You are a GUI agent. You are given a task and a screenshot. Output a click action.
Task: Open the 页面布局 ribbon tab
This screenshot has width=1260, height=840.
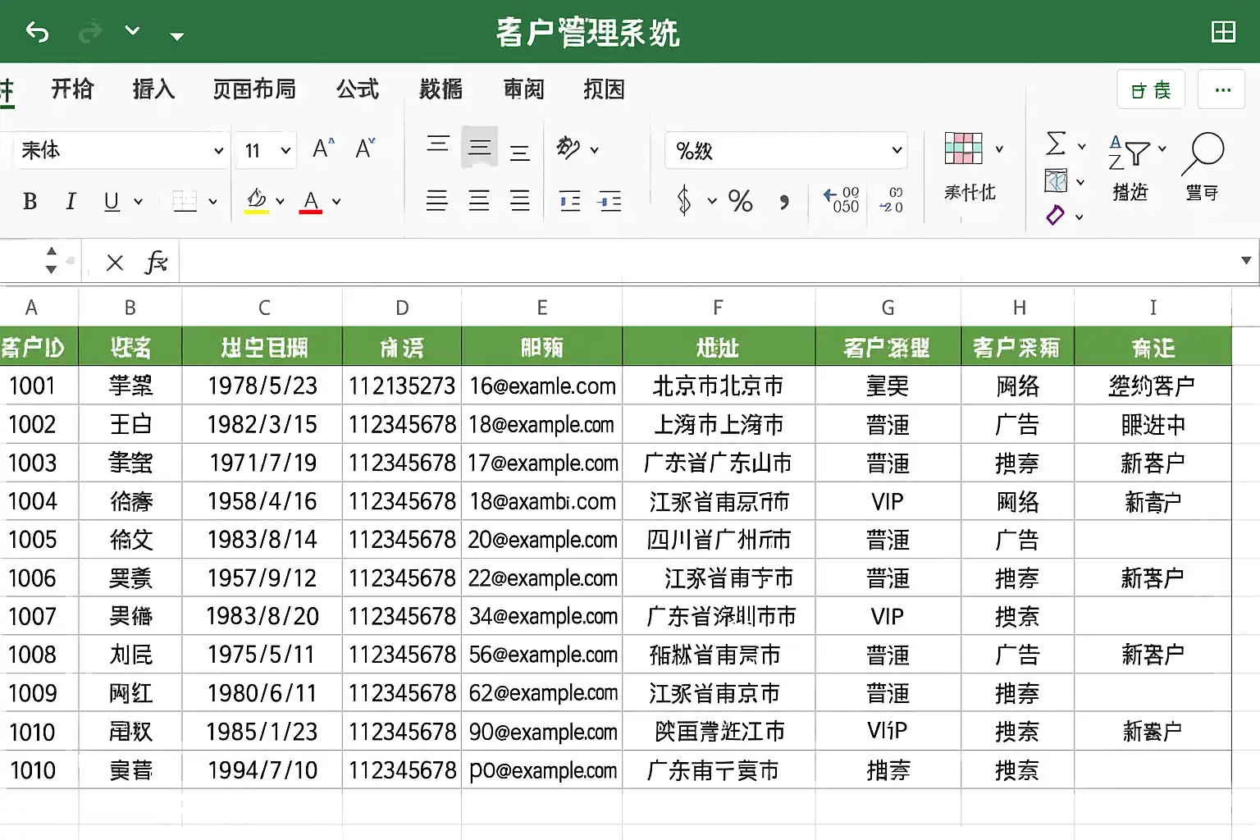click(254, 89)
